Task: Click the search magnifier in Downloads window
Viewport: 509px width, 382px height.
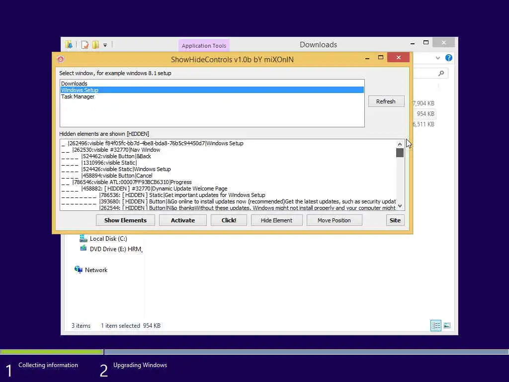Action: coord(441,74)
